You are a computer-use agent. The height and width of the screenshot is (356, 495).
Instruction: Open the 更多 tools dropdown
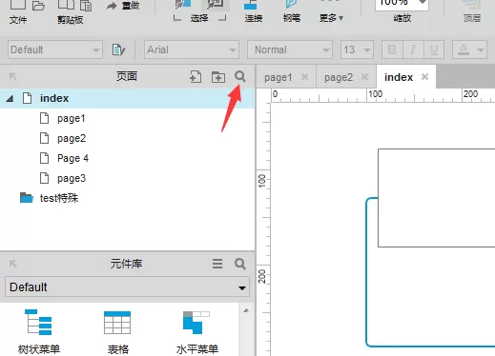point(331,18)
